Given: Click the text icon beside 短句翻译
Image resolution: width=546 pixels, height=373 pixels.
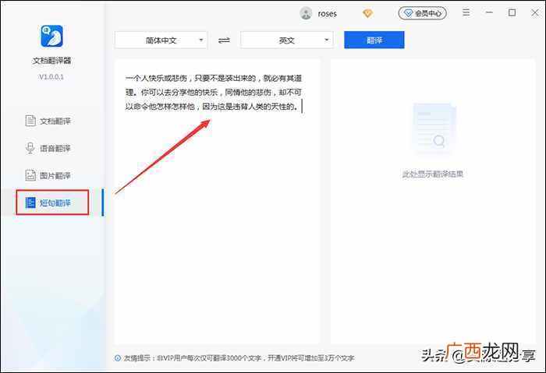Looking at the screenshot, I should coord(30,202).
